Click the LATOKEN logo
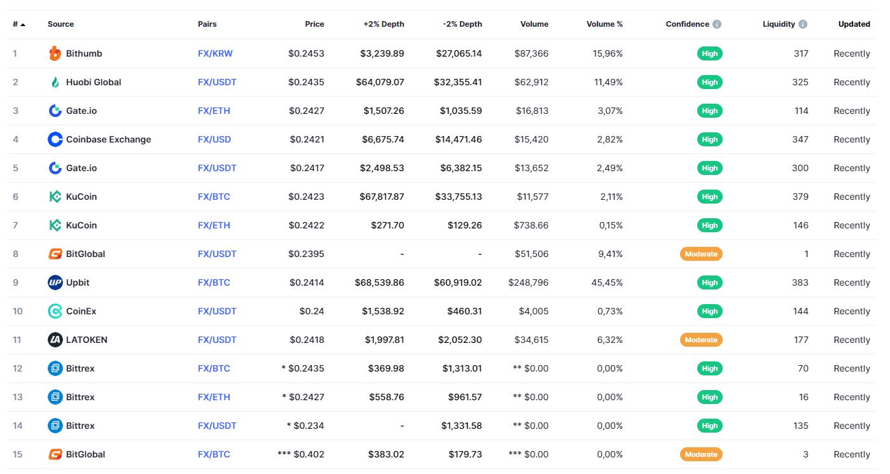Image resolution: width=890 pixels, height=474 pixels. (x=55, y=340)
